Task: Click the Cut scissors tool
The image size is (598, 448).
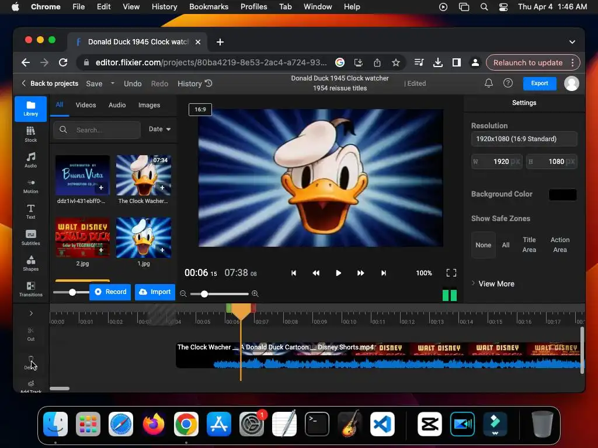Action: (30, 334)
